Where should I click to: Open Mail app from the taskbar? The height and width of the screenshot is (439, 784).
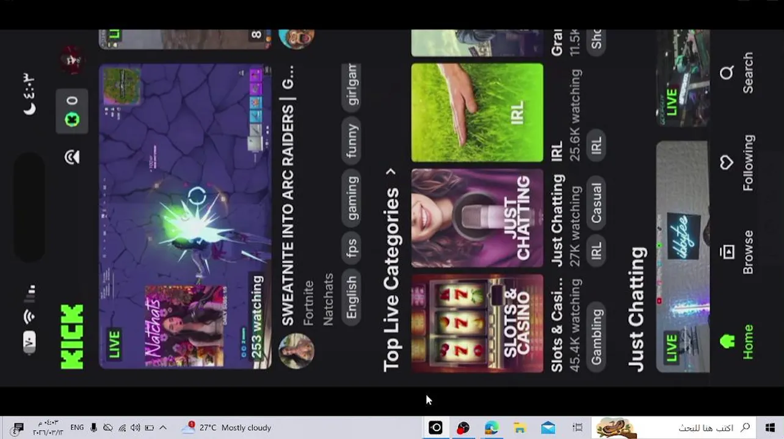pos(548,427)
